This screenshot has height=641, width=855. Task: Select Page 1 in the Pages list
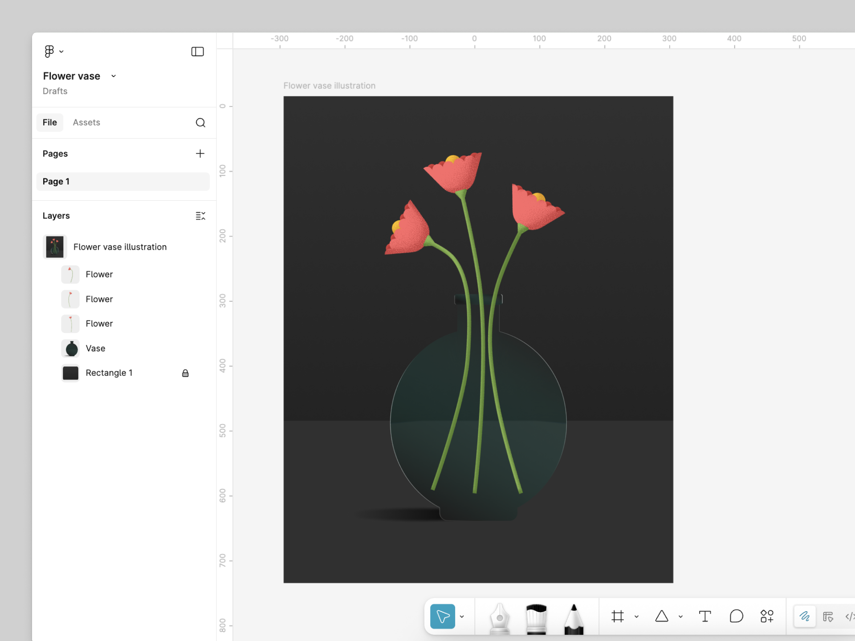click(x=56, y=181)
